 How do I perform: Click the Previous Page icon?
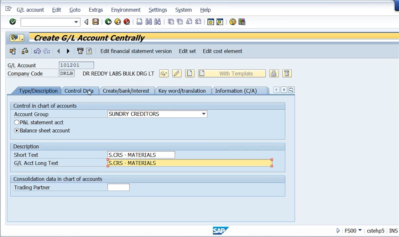point(180,22)
